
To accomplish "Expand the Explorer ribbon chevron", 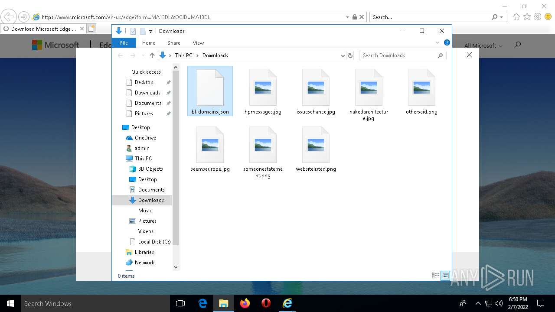I will point(437,42).
